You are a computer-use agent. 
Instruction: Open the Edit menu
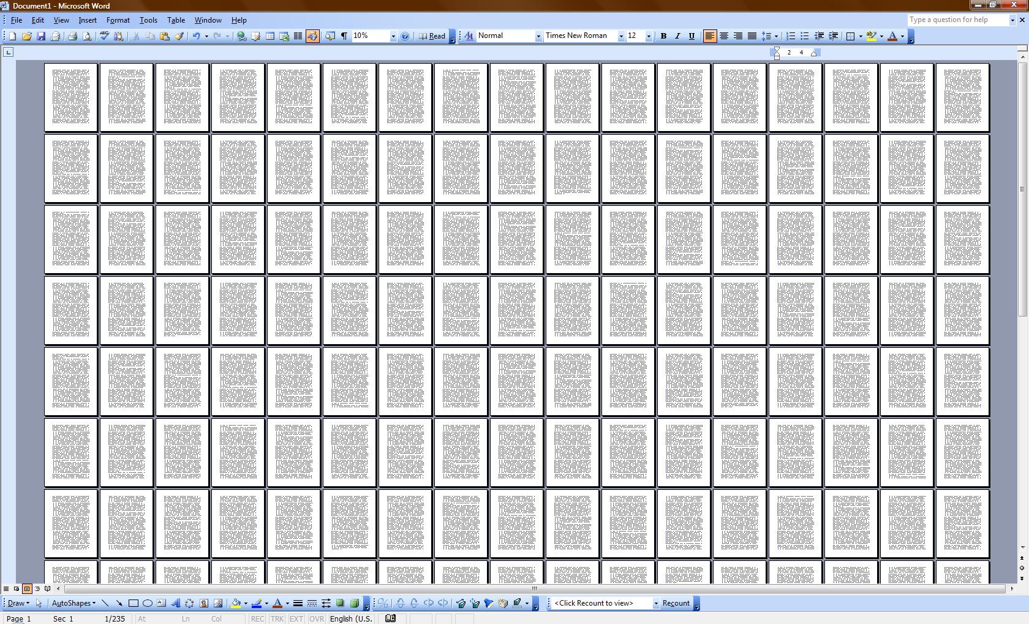pos(37,20)
